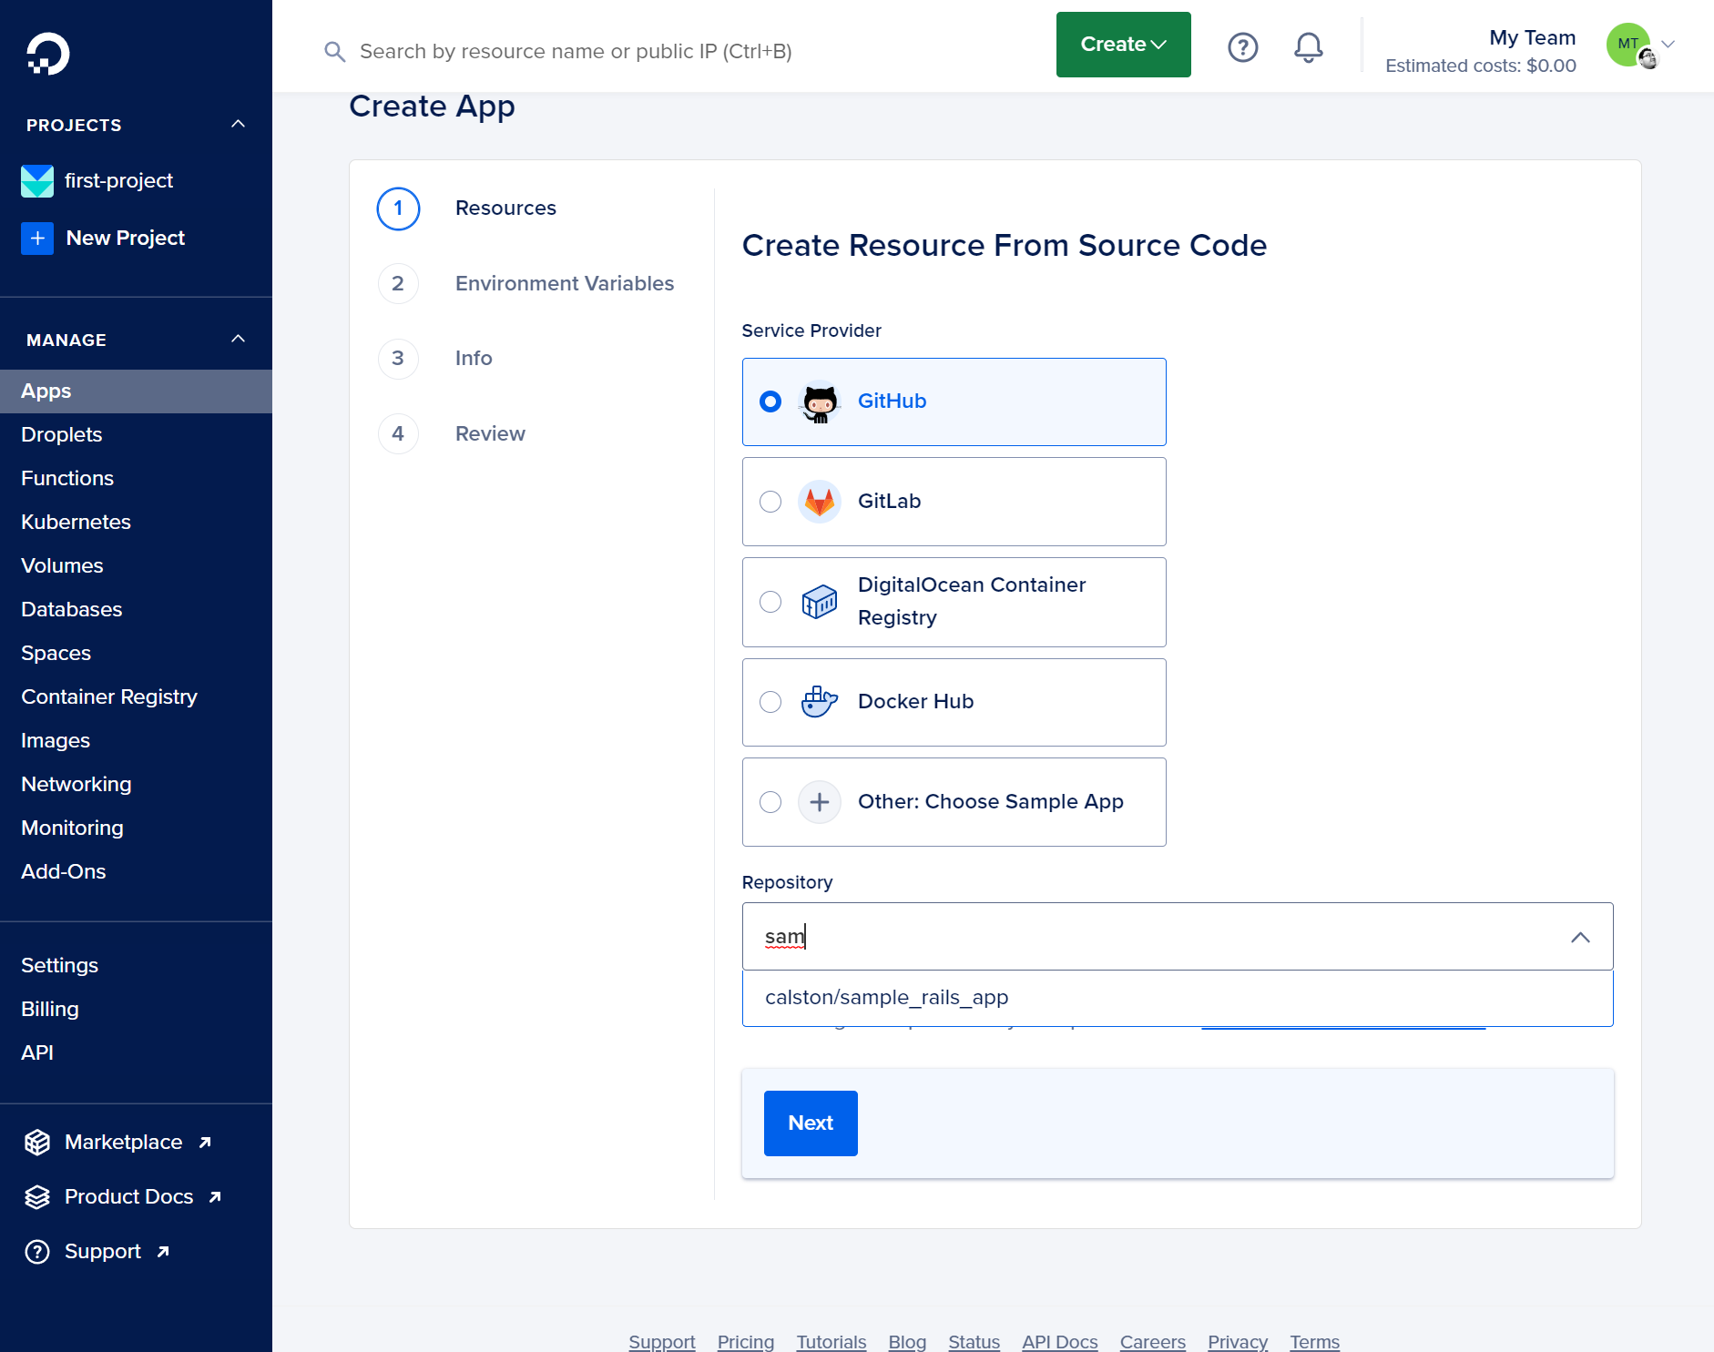Click the search magnifier icon
This screenshot has height=1352, width=1714.
[x=335, y=52]
